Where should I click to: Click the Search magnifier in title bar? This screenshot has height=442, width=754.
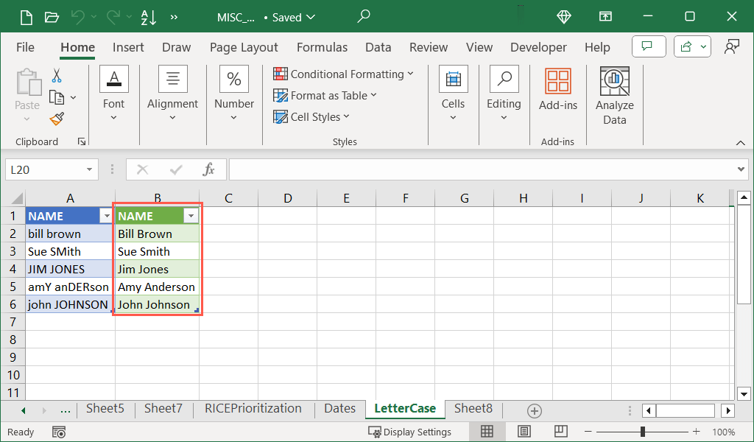[364, 16]
